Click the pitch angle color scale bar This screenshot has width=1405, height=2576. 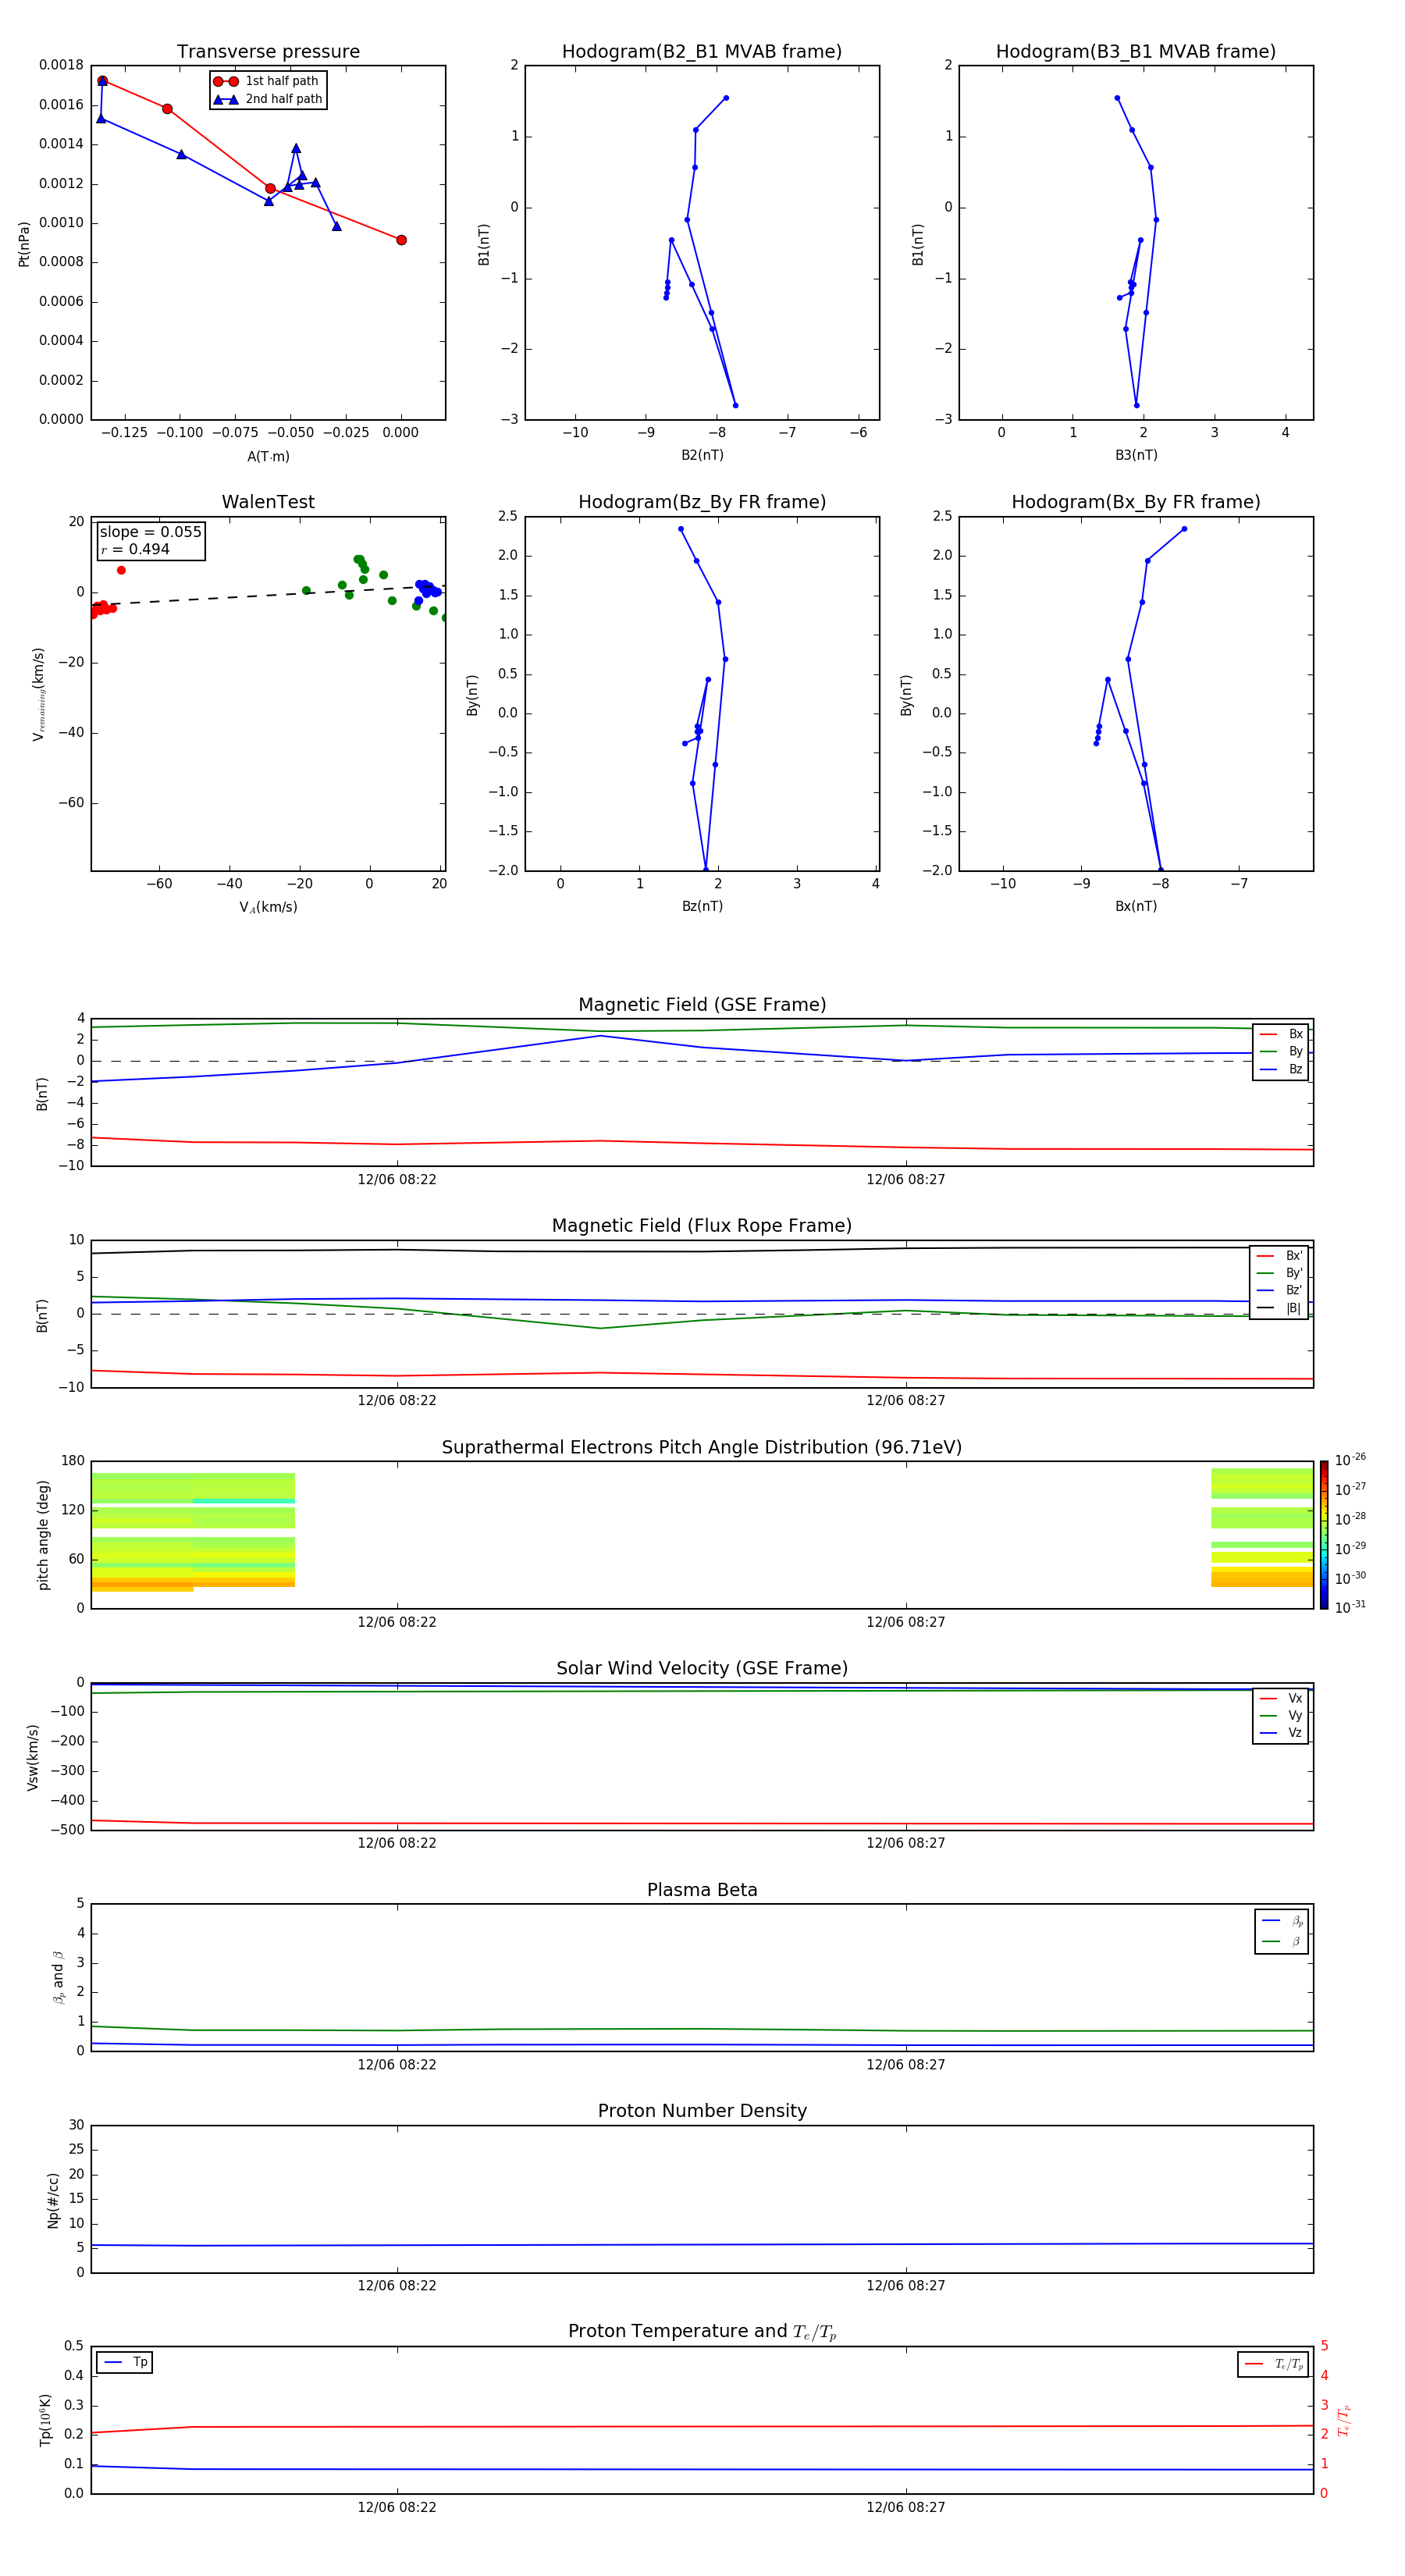coord(1324,1535)
